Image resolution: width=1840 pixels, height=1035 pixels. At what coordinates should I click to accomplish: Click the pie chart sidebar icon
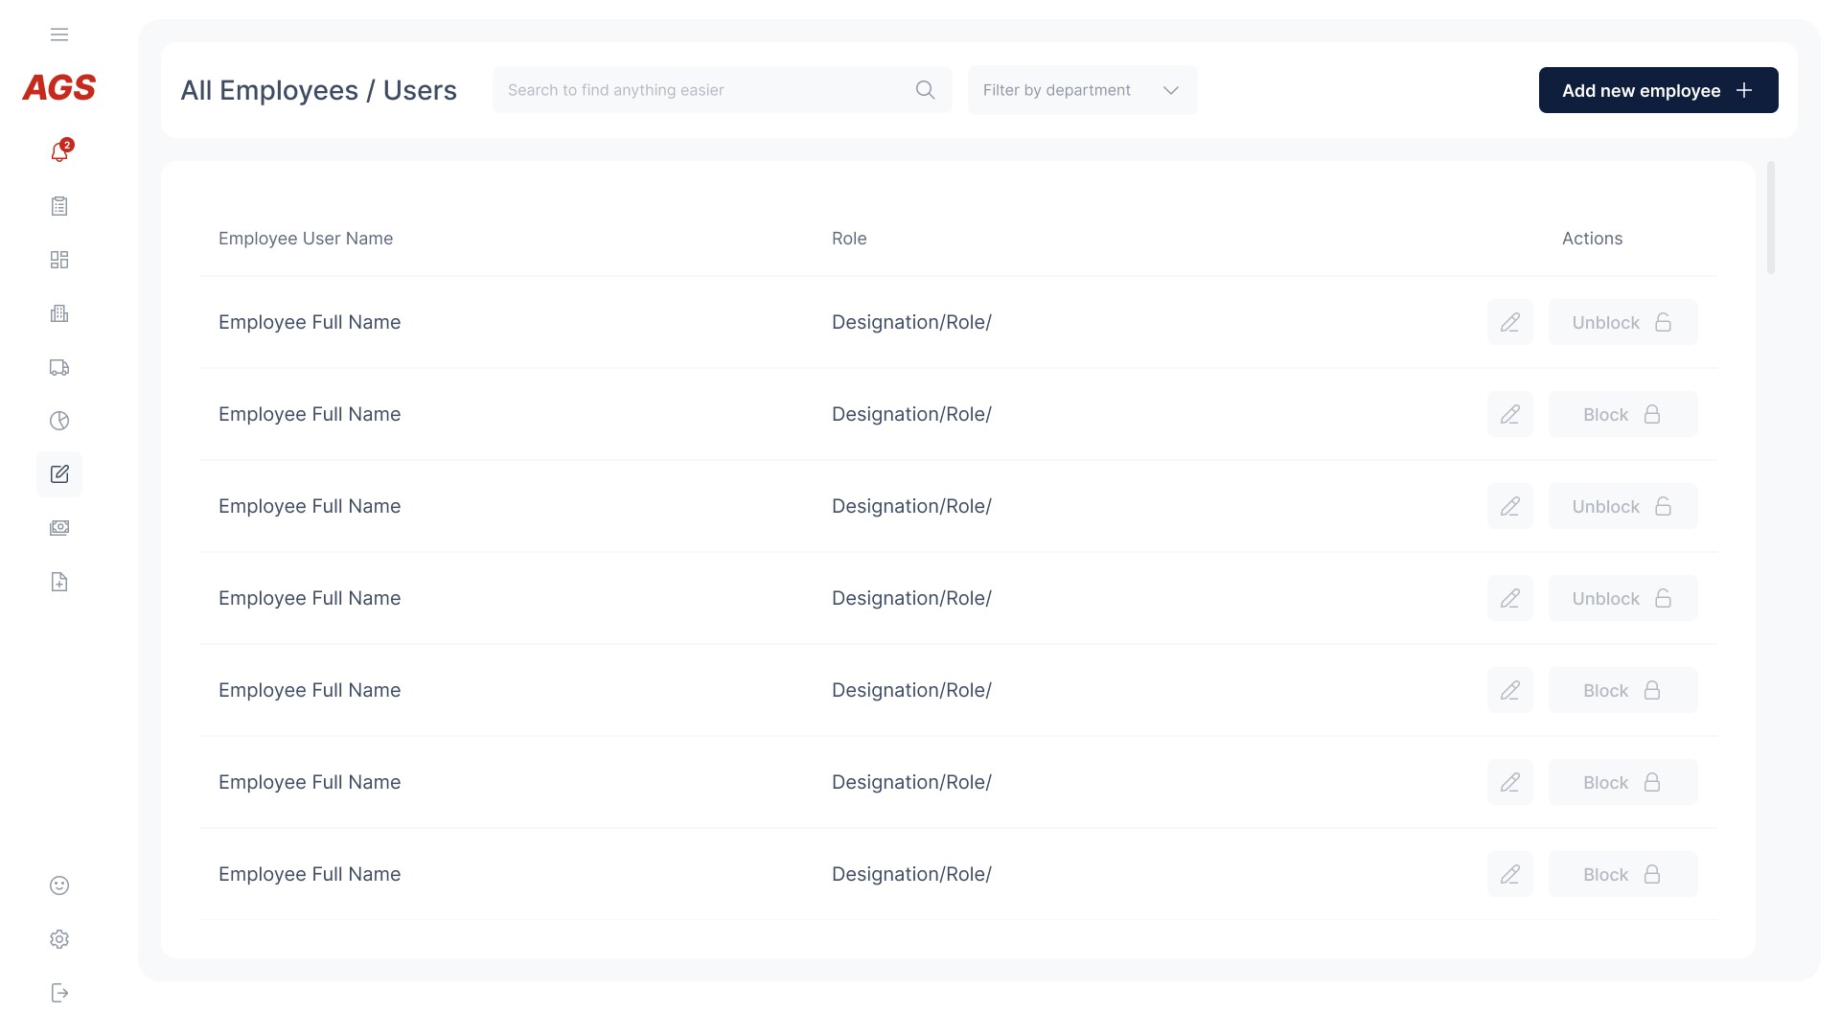[x=59, y=421]
